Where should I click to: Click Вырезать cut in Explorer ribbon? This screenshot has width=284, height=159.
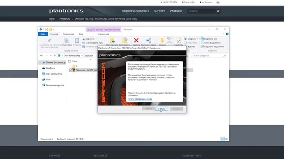pos(88,39)
